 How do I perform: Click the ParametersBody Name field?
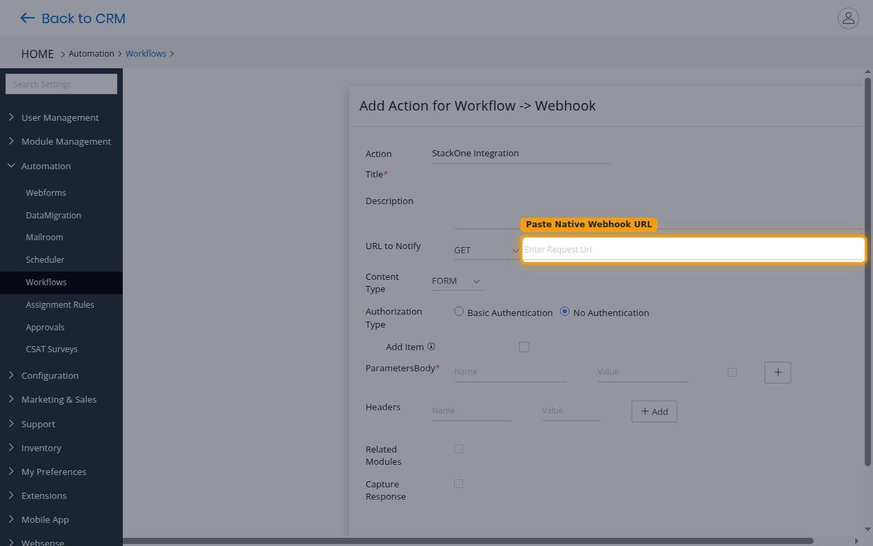[x=510, y=372]
